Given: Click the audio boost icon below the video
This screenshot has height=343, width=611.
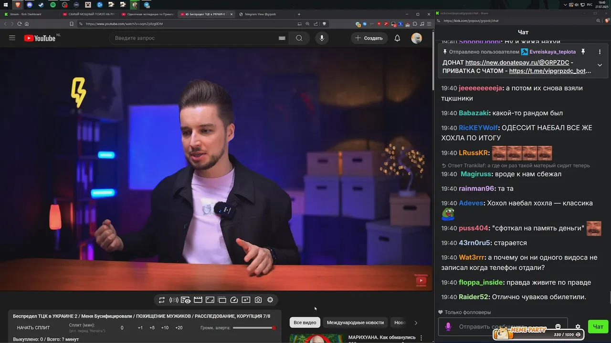Looking at the screenshot, I should [x=174, y=300].
